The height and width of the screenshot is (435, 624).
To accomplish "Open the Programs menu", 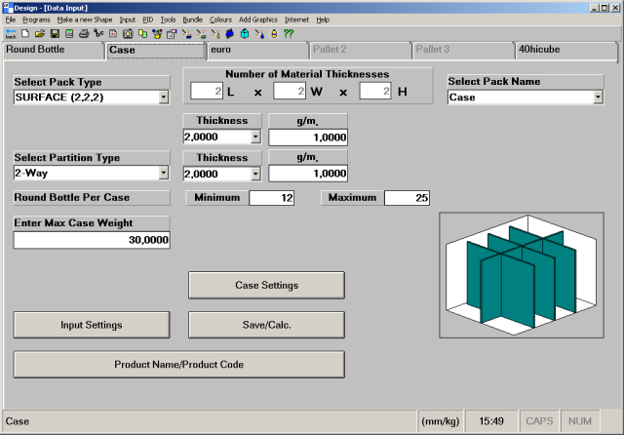I will click(36, 20).
